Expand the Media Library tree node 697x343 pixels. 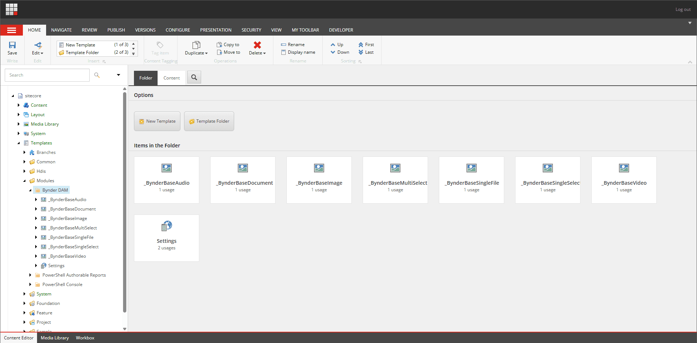coord(19,124)
